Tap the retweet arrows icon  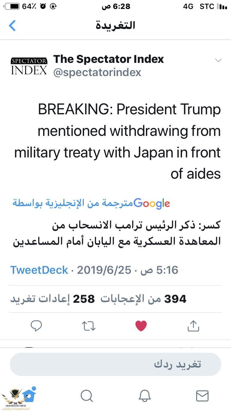pyautogui.click(x=89, y=326)
